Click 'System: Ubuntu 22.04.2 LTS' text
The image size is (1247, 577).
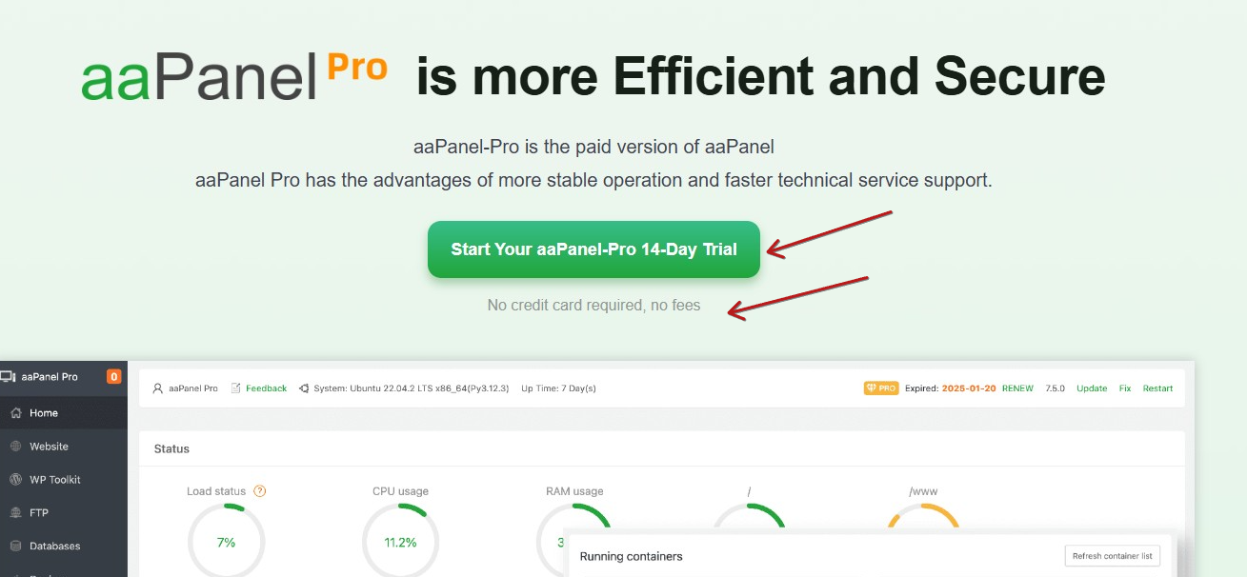click(411, 388)
